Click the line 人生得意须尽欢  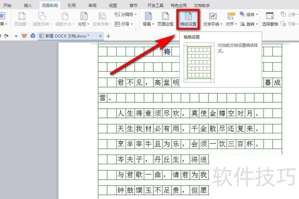point(148,113)
